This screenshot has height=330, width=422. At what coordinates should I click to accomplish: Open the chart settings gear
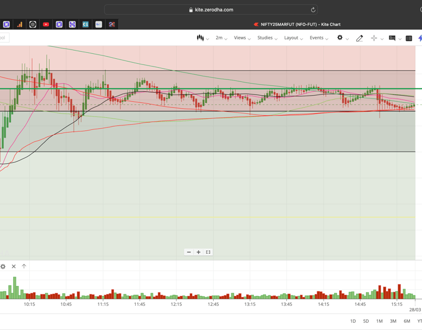(340, 38)
